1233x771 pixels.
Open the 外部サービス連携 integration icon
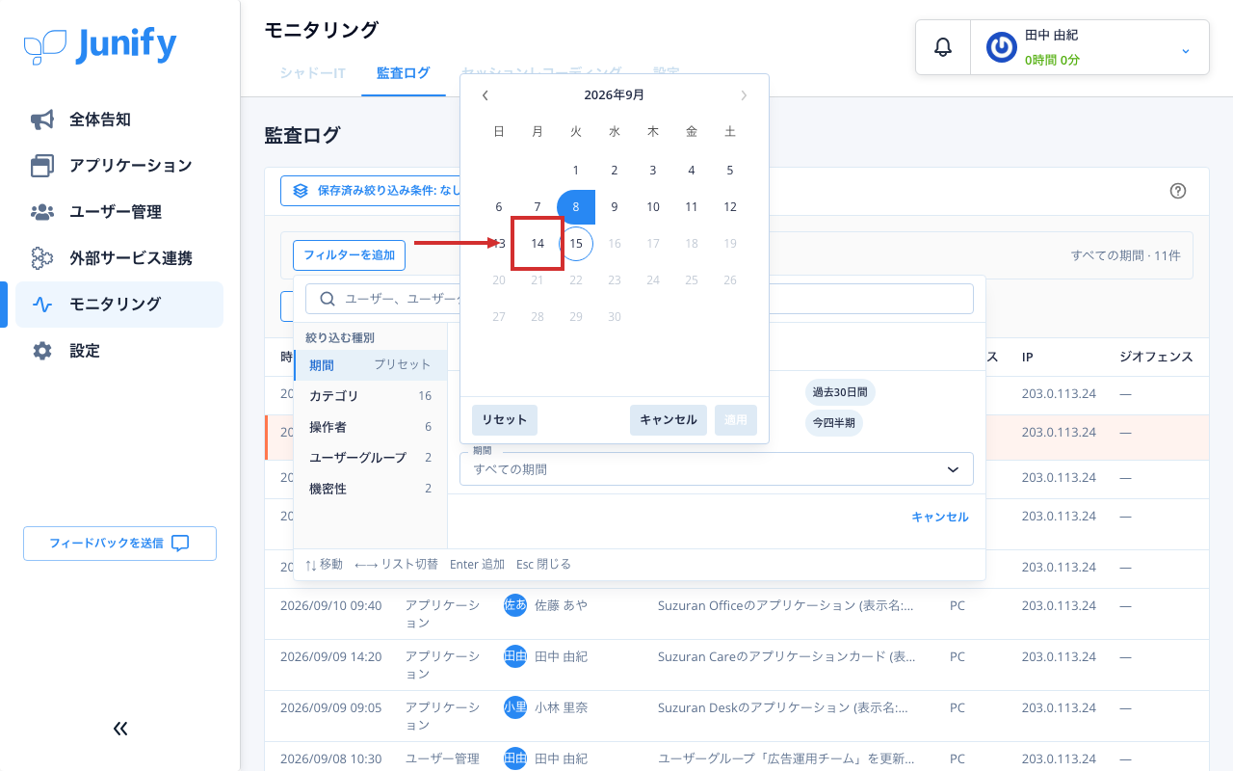click(x=42, y=258)
